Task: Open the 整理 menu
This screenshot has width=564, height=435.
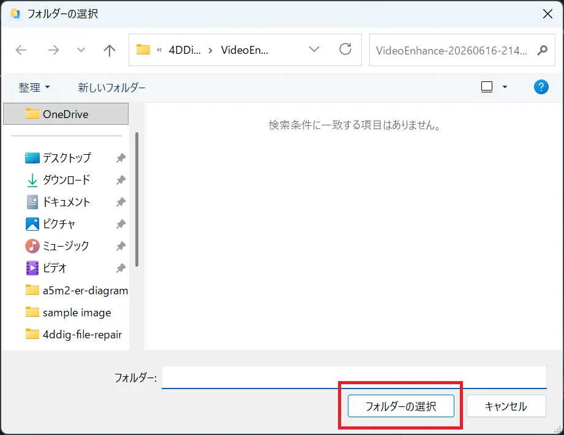Action: point(34,87)
